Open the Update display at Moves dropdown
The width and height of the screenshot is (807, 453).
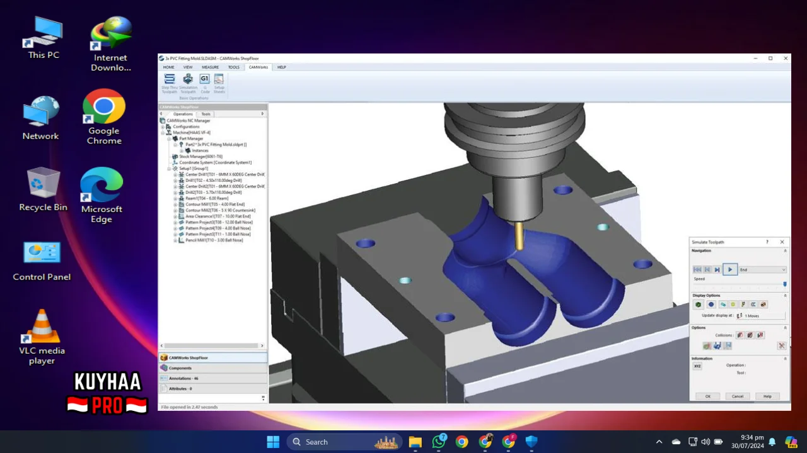pos(760,316)
